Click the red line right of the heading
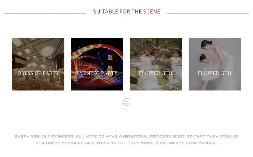Screen dimensions: 253x157 coord(208,13)
